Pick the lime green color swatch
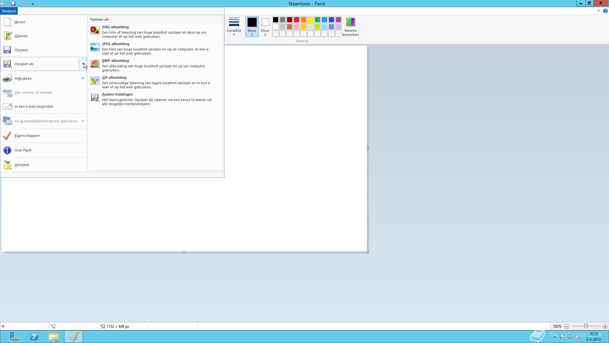 pos(318,27)
